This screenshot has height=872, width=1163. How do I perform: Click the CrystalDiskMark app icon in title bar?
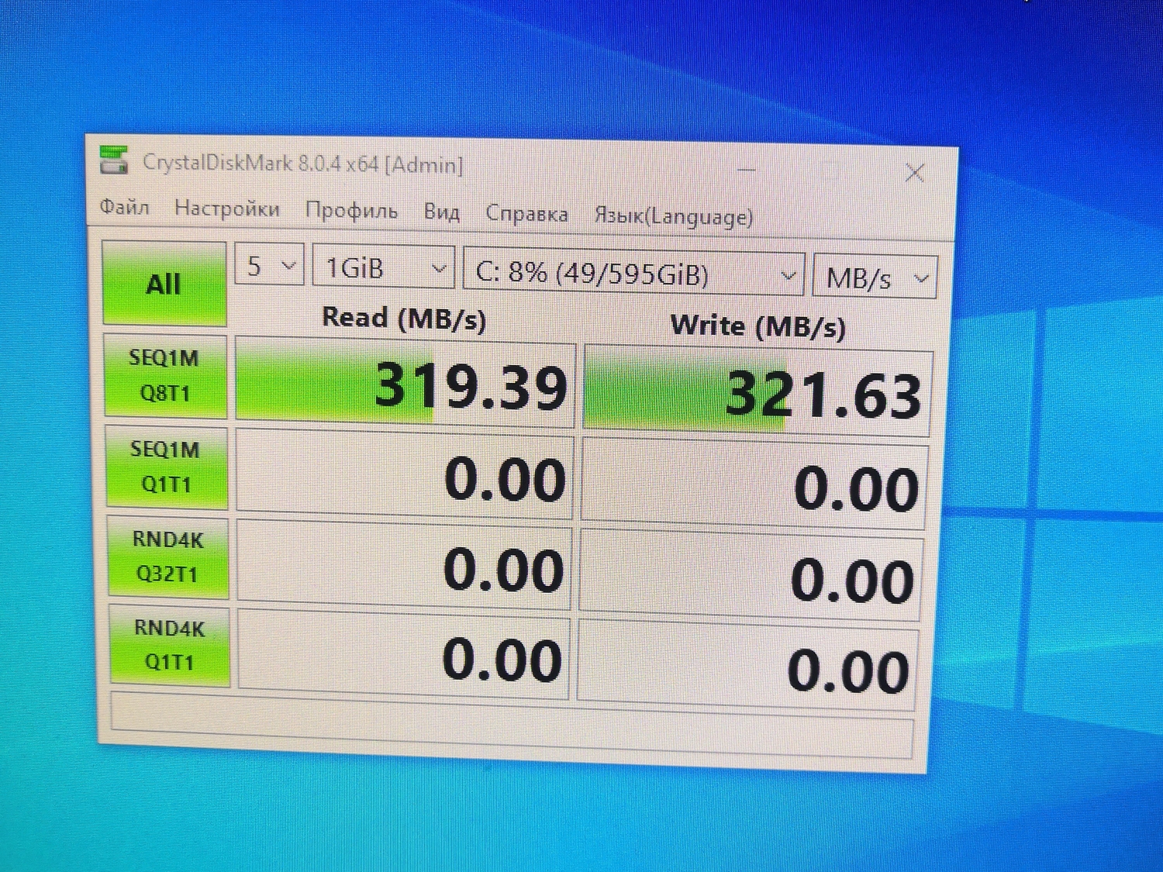click(x=114, y=160)
